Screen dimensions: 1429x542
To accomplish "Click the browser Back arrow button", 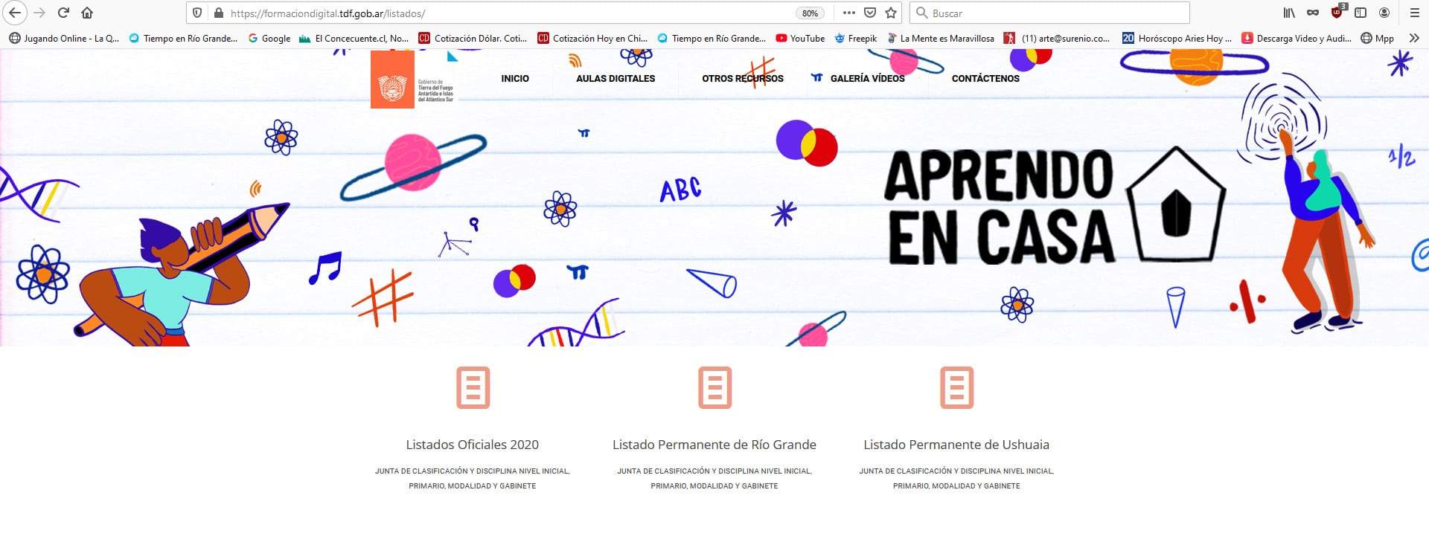I will [15, 13].
